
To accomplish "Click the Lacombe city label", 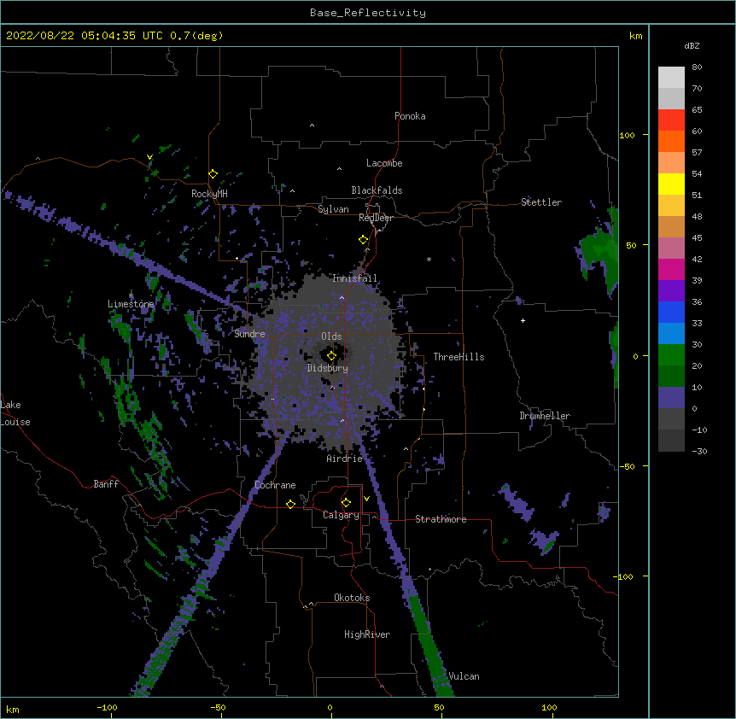I will click(384, 163).
